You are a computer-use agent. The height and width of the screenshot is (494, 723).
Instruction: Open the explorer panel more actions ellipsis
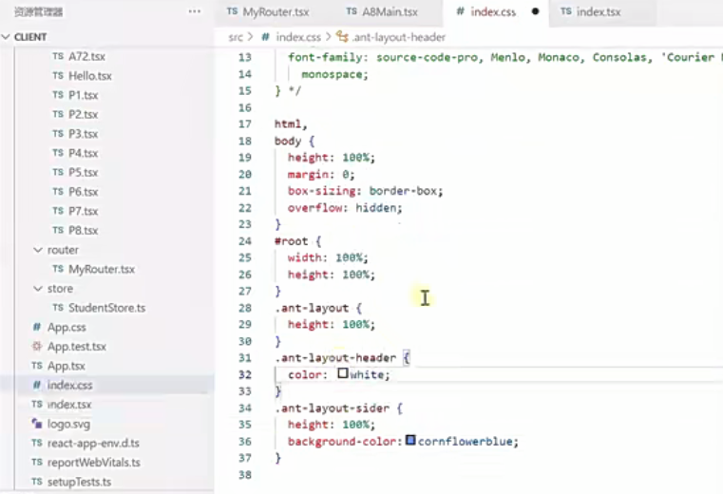tap(195, 11)
